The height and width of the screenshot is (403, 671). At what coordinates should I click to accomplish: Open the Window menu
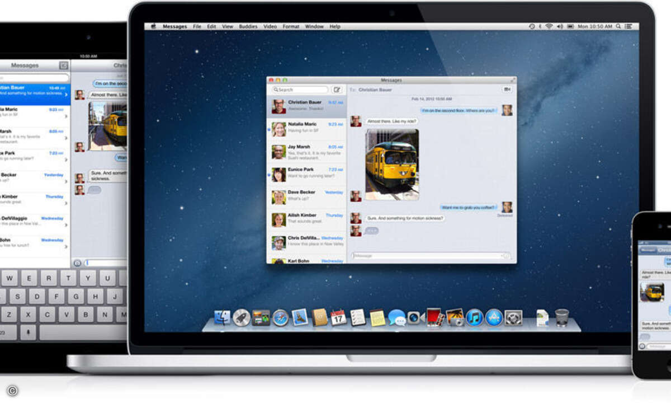314,26
